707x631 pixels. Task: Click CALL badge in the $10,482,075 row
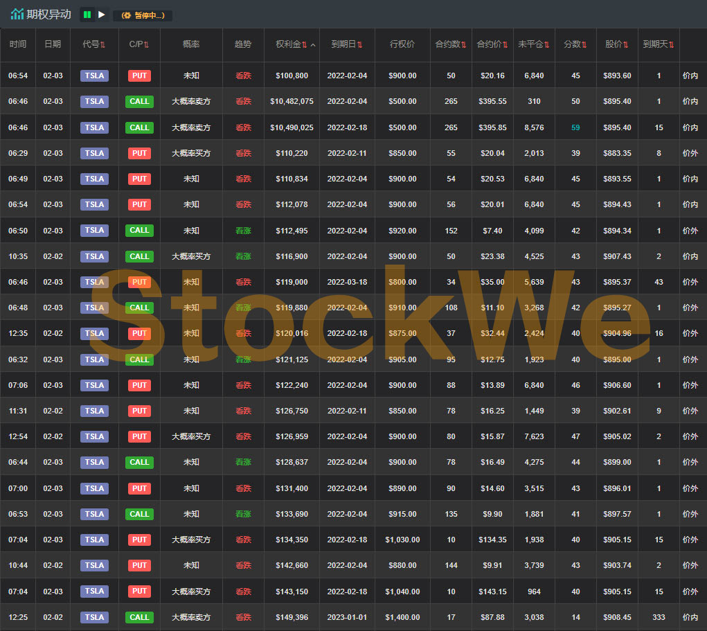point(139,102)
